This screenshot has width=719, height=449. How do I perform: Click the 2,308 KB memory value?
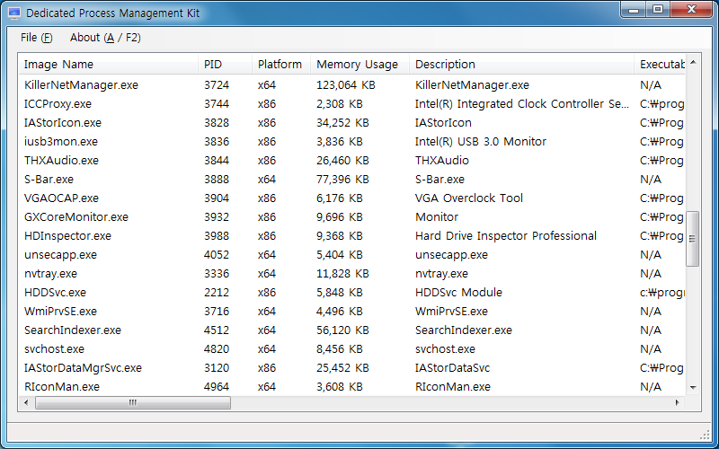[x=340, y=104]
